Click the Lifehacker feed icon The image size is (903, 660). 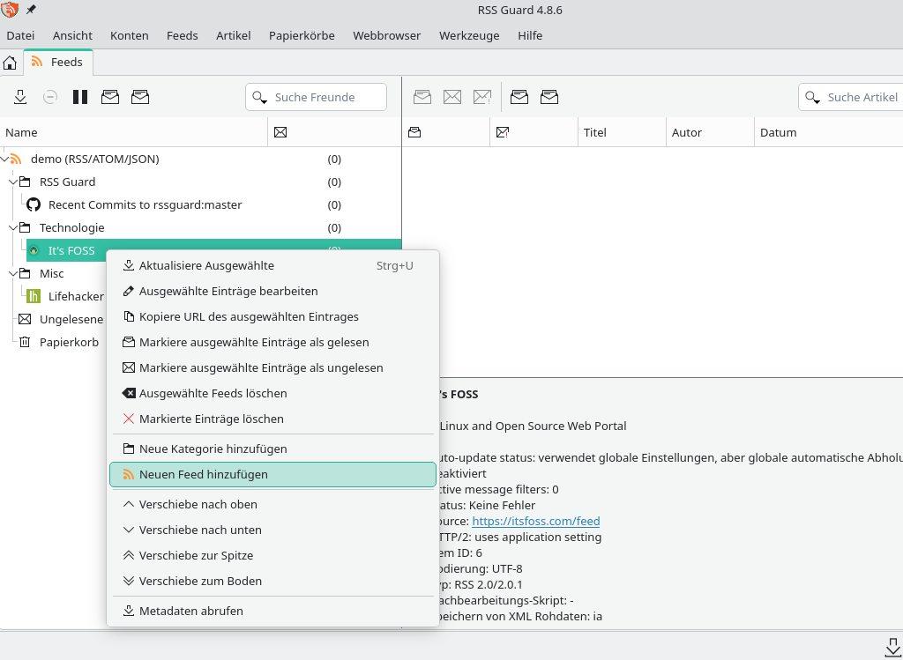[33, 296]
